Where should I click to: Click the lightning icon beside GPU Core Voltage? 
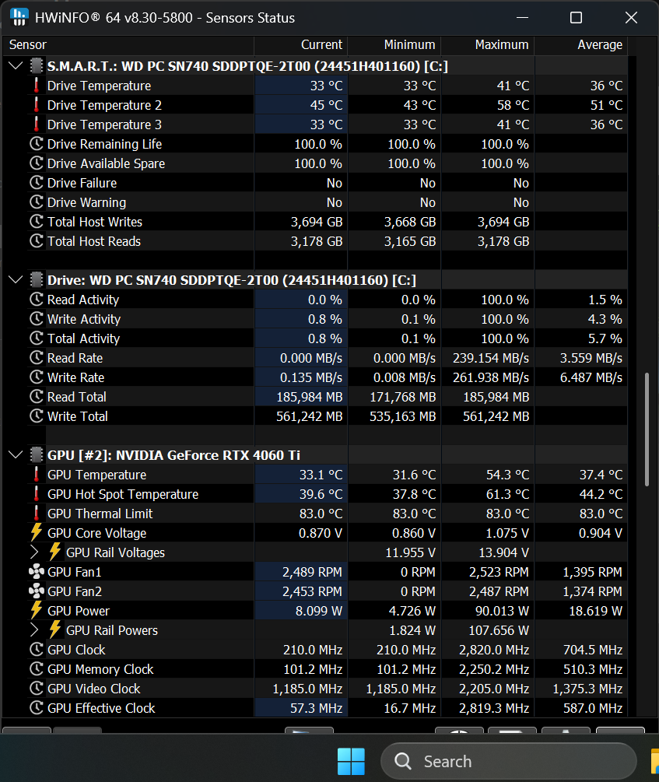click(x=36, y=533)
